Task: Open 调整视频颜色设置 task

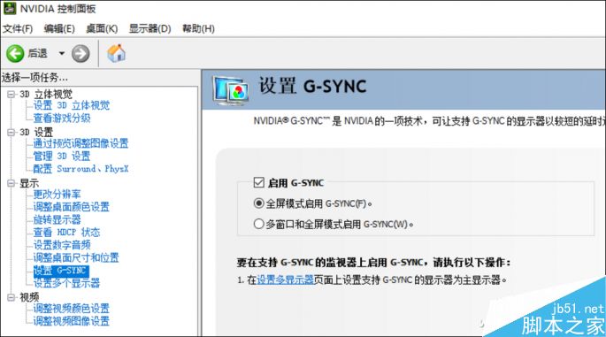Action: click(x=72, y=309)
